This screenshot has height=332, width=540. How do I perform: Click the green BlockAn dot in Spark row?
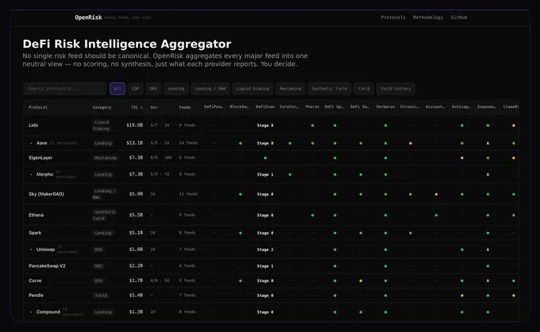coord(241,233)
